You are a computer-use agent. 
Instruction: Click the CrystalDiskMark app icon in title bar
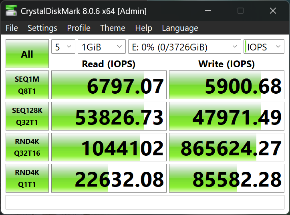point(11,11)
